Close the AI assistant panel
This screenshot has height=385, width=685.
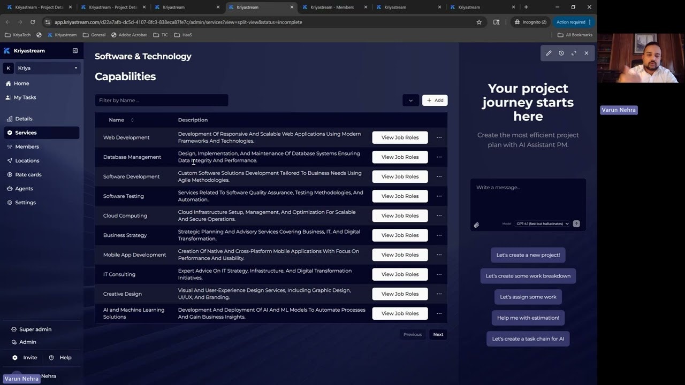tap(586, 53)
